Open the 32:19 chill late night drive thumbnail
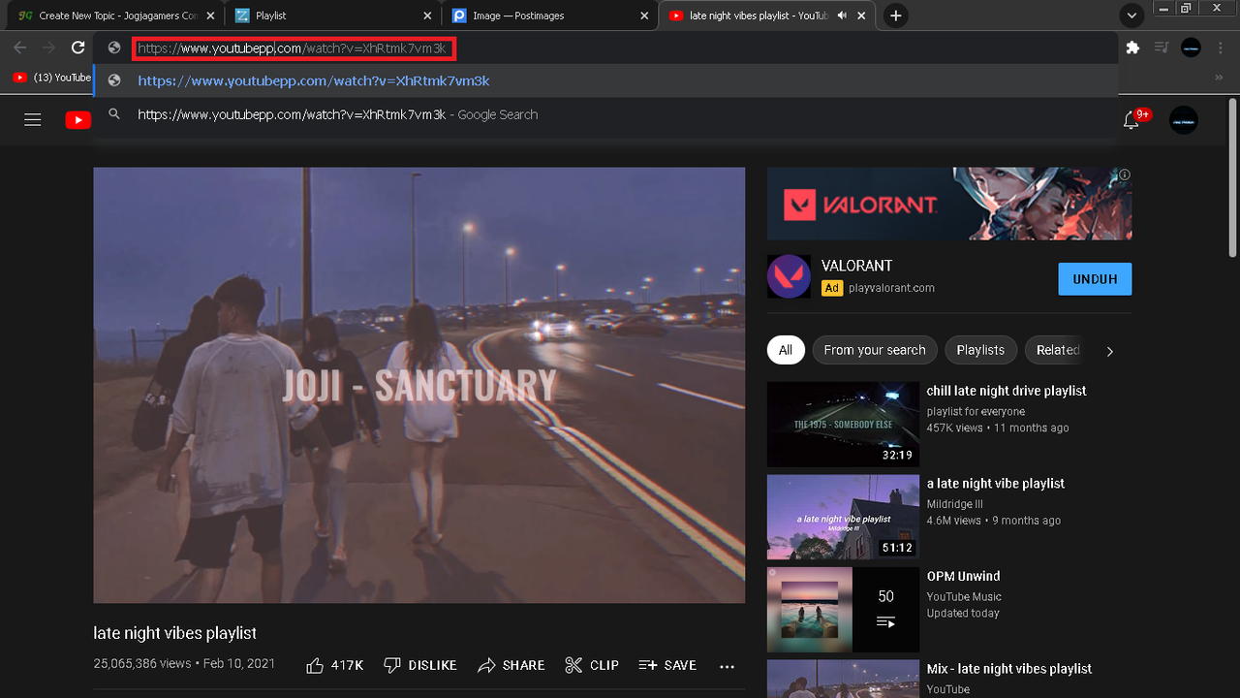Viewport: 1240px width, 698px height. (x=843, y=425)
